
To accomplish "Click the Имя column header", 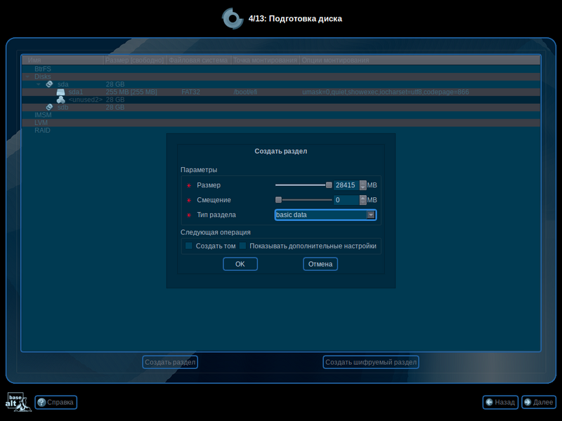I will click(x=63, y=60).
